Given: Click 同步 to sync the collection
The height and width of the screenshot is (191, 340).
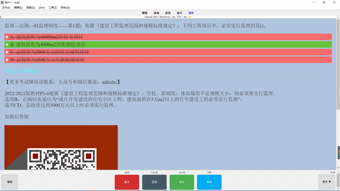Looking at the screenshot, I should click(x=191, y=13).
